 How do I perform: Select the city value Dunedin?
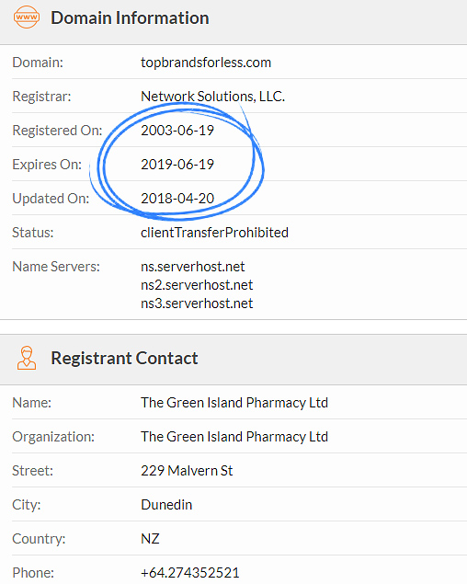(166, 505)
